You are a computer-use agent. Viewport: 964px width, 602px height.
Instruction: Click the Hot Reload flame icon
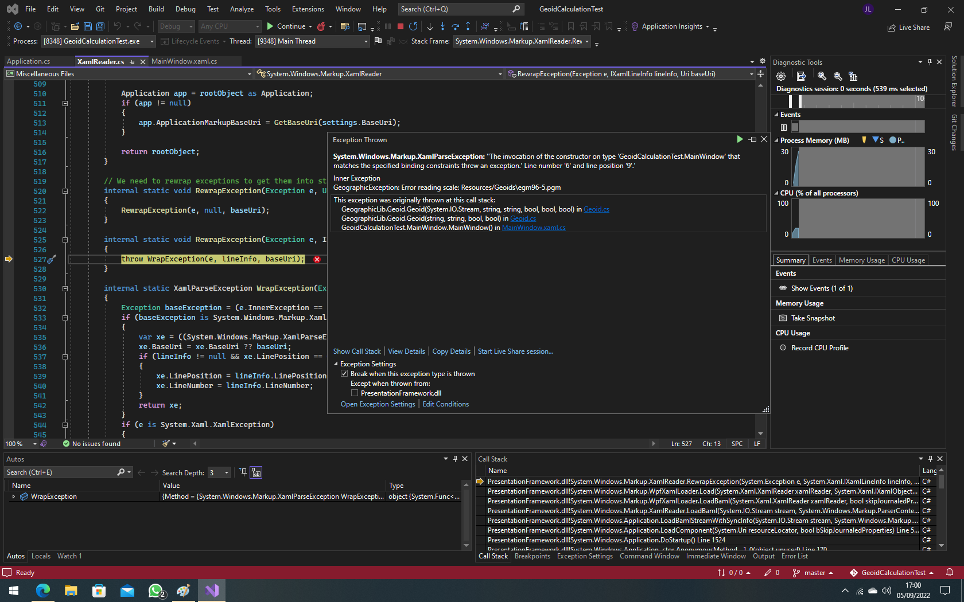point(321,26)
